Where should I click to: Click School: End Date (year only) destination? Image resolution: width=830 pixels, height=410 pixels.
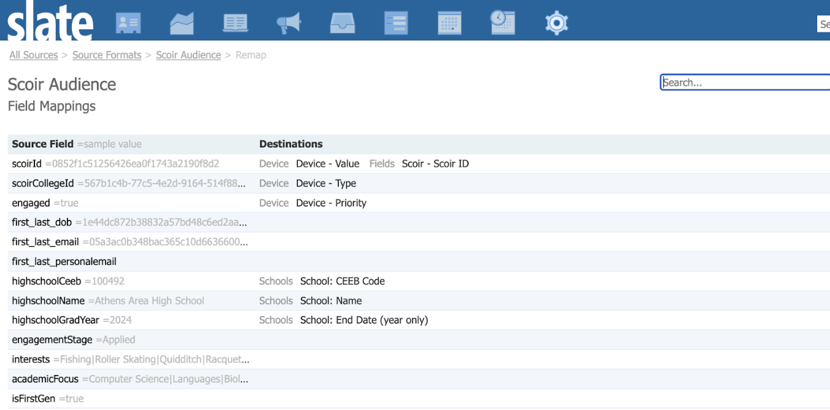click(x=364, y=320)
